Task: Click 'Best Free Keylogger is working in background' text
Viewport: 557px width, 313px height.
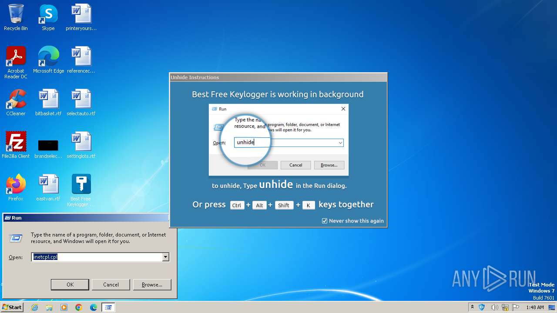Action: point(278,94)
